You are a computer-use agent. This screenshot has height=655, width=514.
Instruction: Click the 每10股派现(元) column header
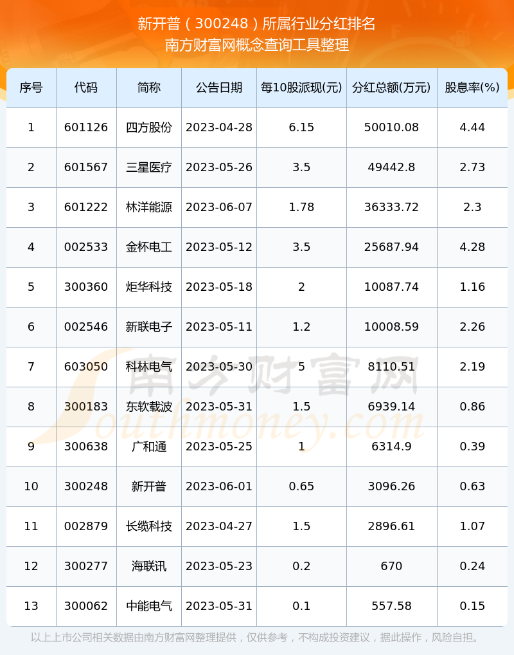[301, 88]
